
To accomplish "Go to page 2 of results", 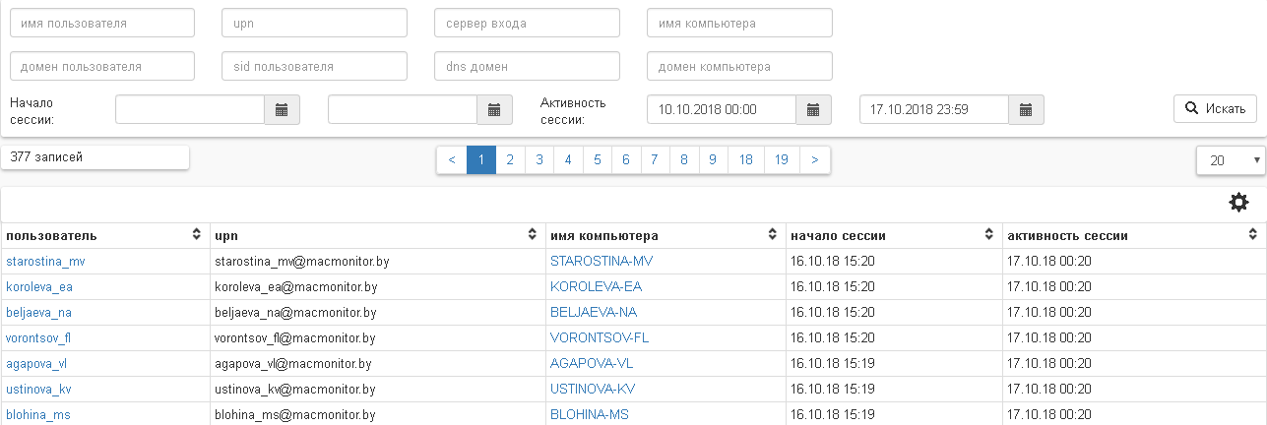I will 510,160.
